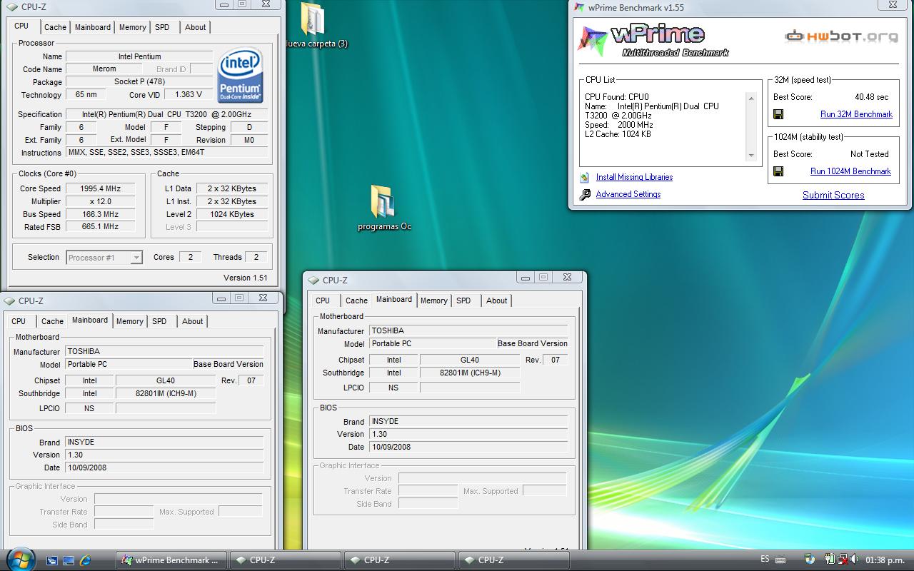Open the Windows Start orb
The height and width of the screenshot is (571, 914).
[19, 560]
